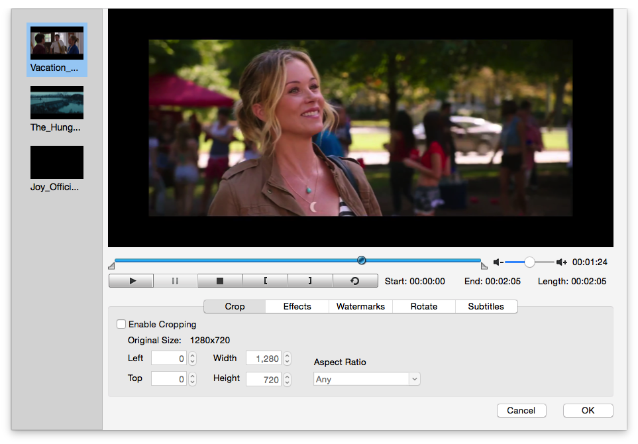The height and width of the screenshot is (444, 638).
Task: Click the current time 00:01:24 display
Action: (x=590, y=262)
